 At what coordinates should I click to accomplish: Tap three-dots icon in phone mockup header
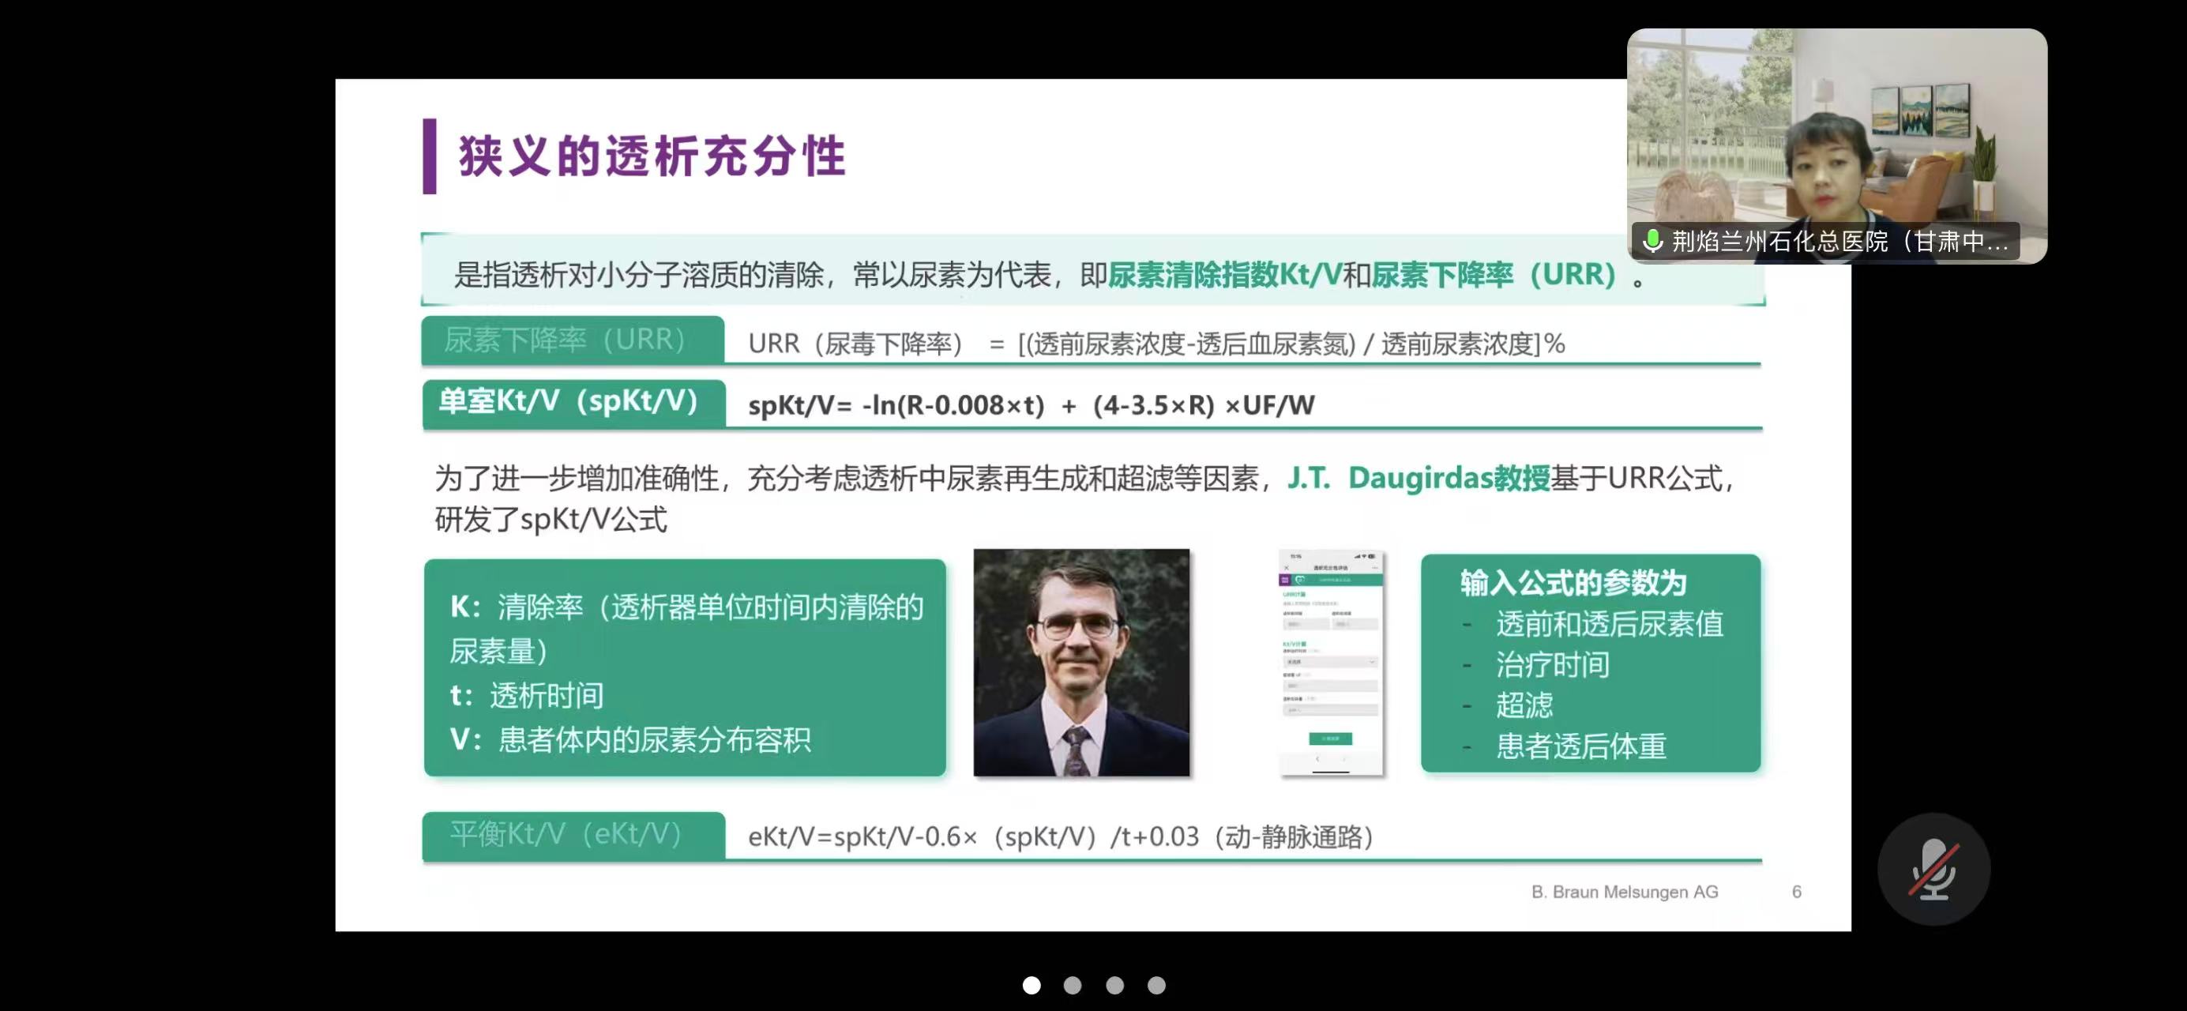click(x=1375, y=568)
